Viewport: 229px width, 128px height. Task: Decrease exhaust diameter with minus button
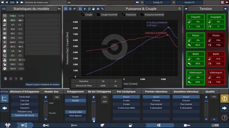94,119
